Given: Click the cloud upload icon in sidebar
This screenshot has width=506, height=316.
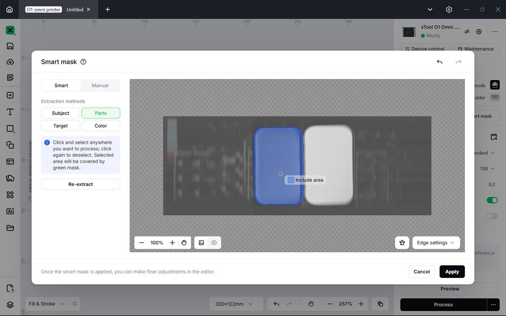Looking at the screenshot, I should pyautogui.click(x=10, y=62).
